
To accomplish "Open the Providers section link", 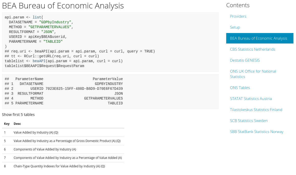I will (238, 16).
